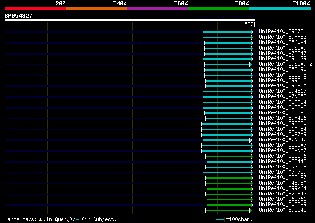Open the UniRef100_Q56WA4 hit label
The height and width of the screenshot is (223, 315).
[x=283, y=43]
